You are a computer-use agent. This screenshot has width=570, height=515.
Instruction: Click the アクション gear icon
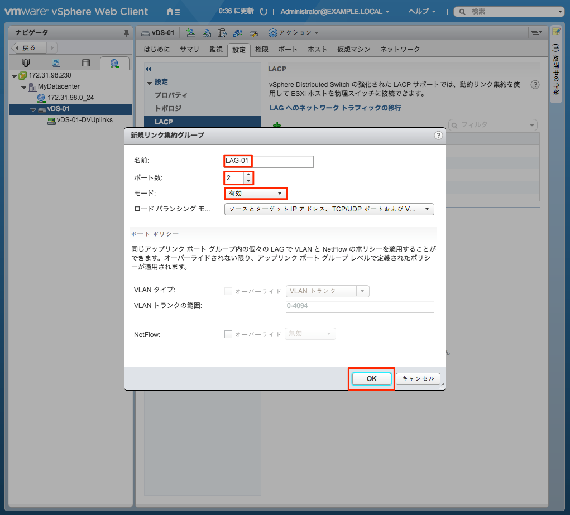point(272,33)
